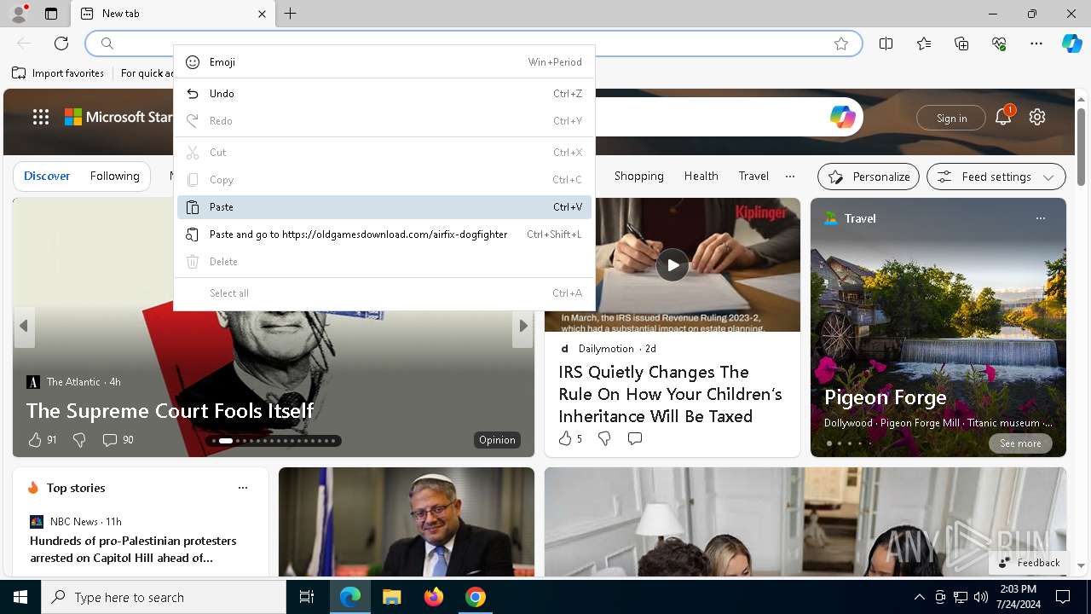
Task: Open volume control in system tray
Action: [x=980, y=597]
